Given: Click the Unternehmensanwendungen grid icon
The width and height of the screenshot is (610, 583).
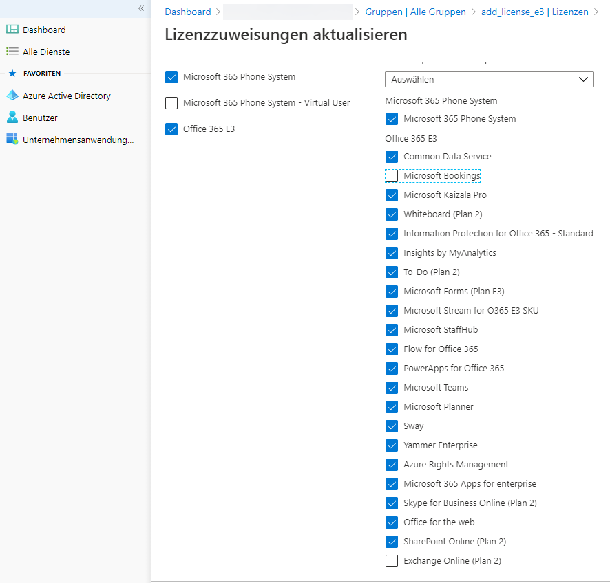Looking at the screenshot, I should [12, 139].
